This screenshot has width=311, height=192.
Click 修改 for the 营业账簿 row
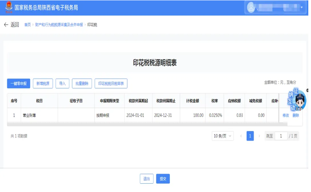286,115
